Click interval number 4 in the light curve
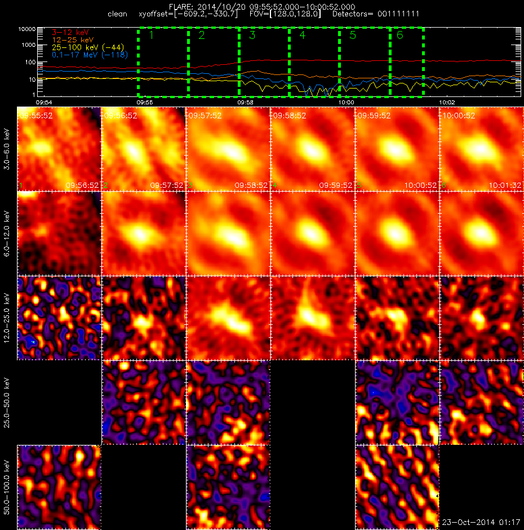The image size is (524, 530). point(303,35)
